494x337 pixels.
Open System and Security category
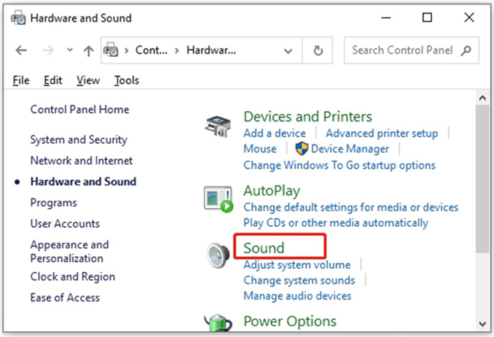(x=79, y=139)
